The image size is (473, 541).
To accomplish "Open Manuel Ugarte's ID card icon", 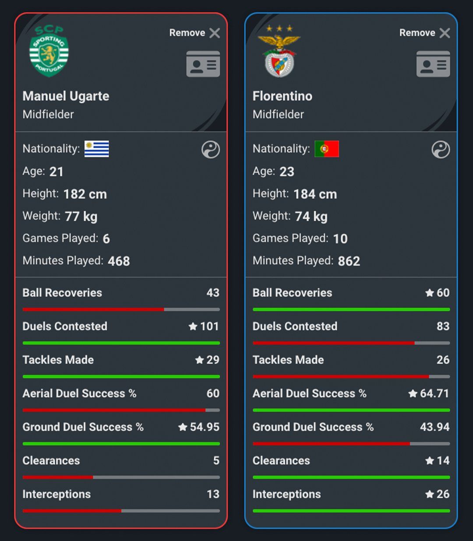I will coord(203,64).
